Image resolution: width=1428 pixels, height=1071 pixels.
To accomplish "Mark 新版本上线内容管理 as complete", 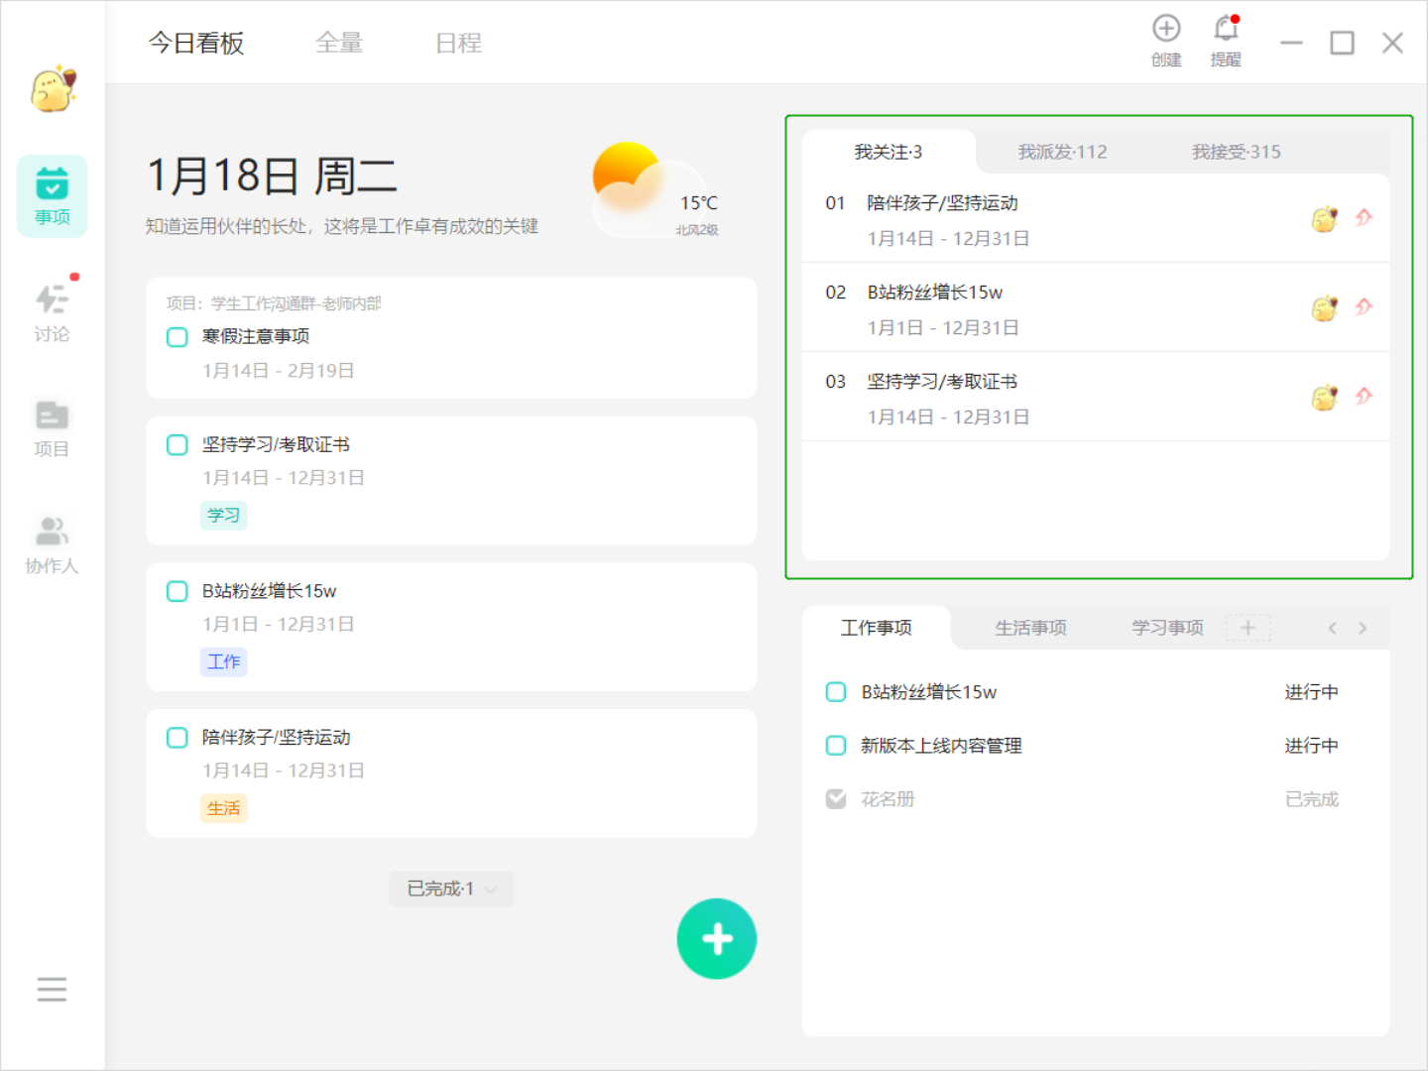I will [836, 746].
